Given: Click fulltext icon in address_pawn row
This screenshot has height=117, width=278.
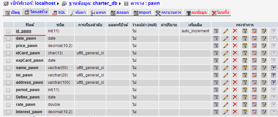Looking at the screenshot, I should click(274, 82).
